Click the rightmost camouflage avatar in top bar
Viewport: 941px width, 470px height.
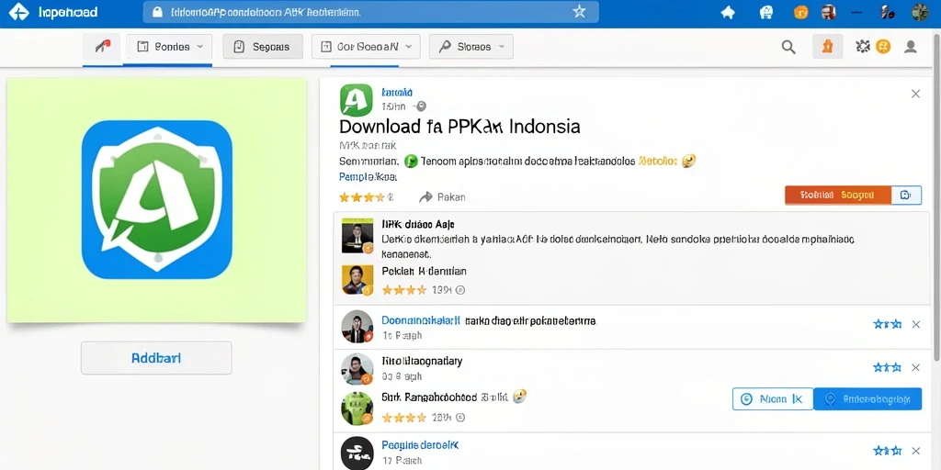tap(920, 12)
